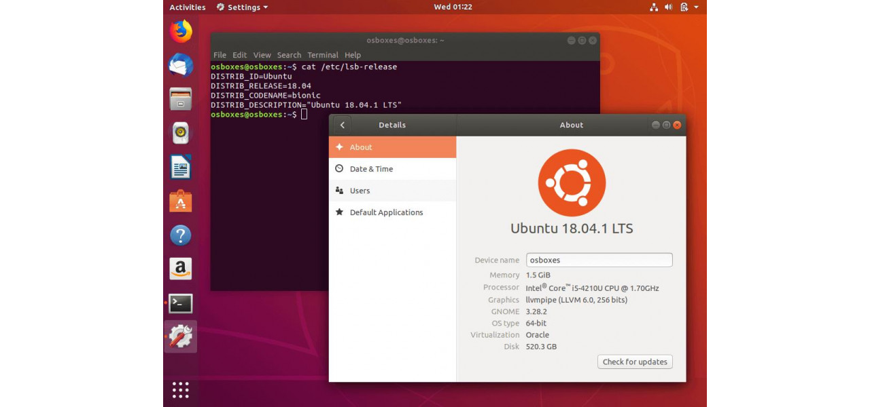Viewport: 870px width, 407px height.
Task: Open Amazon launcher in the dock
Action: [x=181, y=269]
